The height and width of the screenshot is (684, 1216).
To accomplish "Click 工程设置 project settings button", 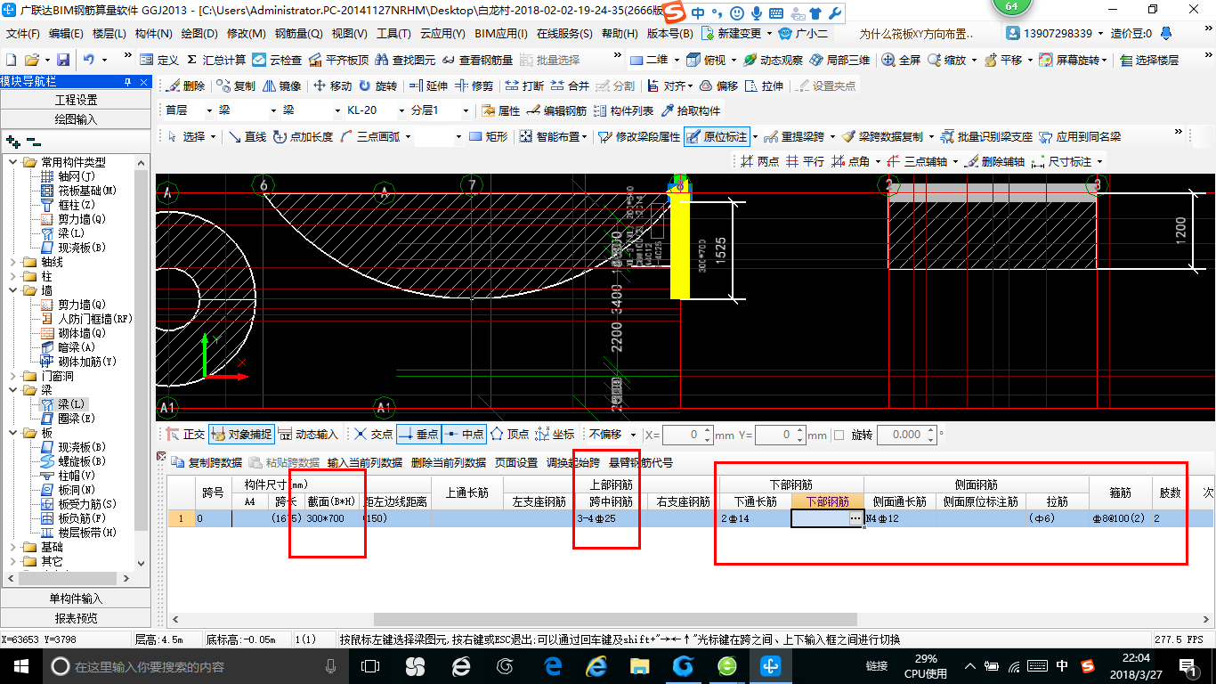I will (x=76, y=100).
